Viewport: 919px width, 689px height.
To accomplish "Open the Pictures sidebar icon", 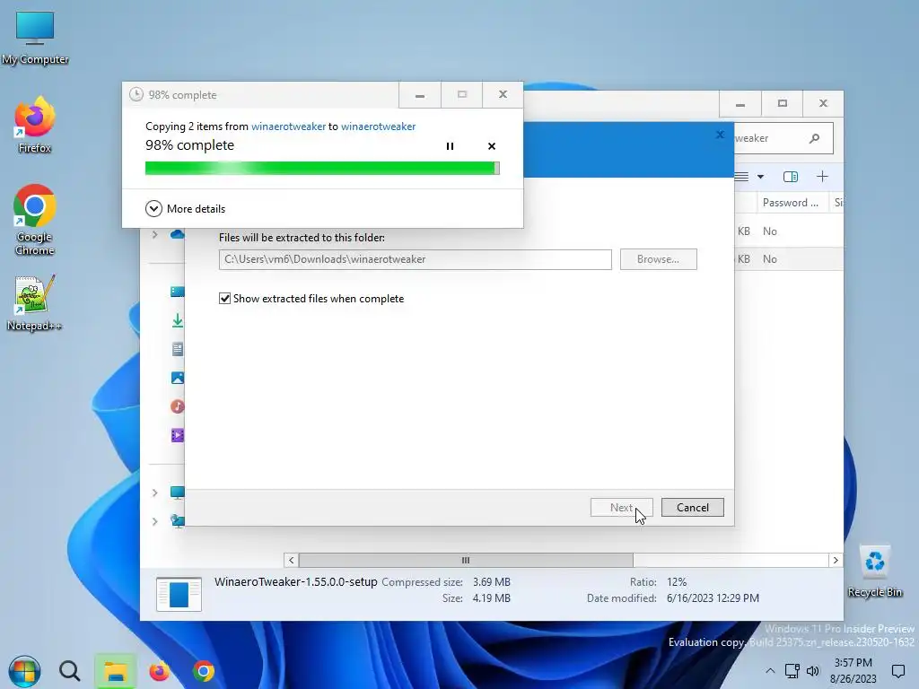I will [177, 378].
